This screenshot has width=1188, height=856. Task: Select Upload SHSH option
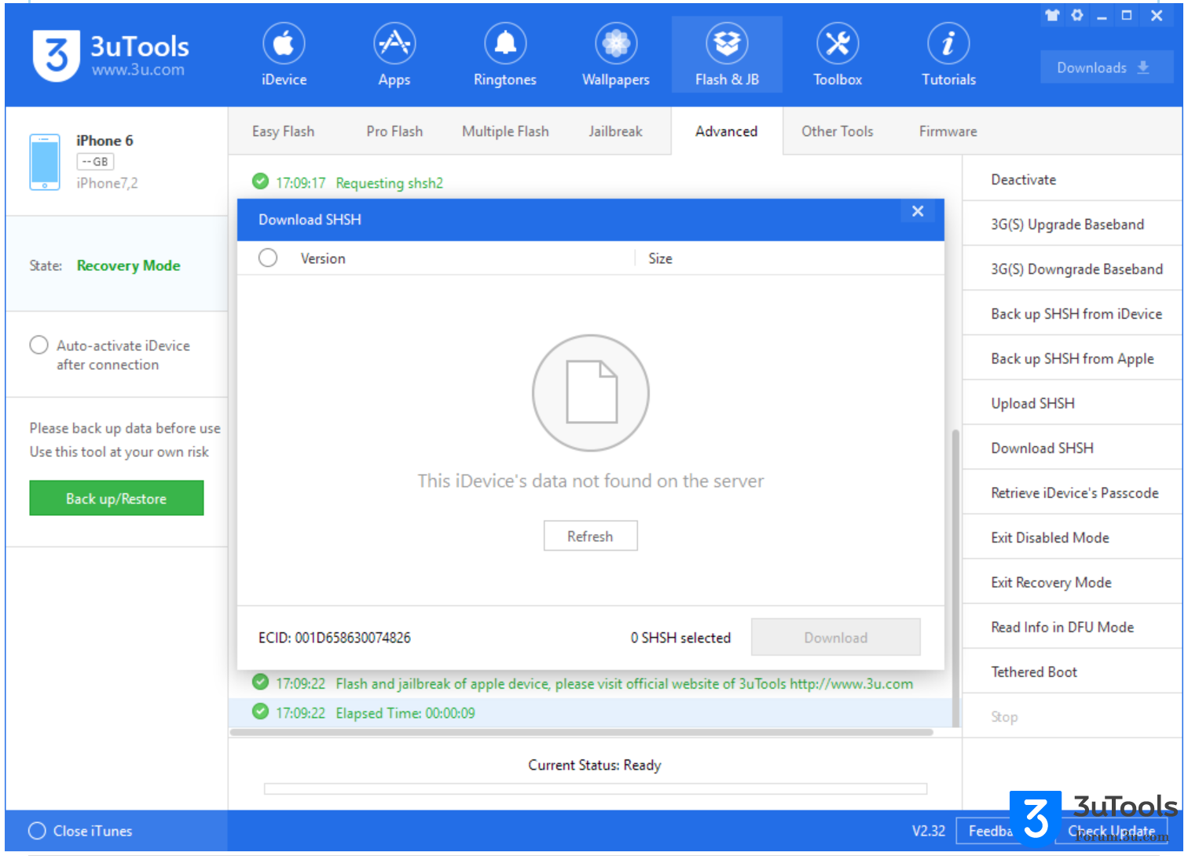1072,403
